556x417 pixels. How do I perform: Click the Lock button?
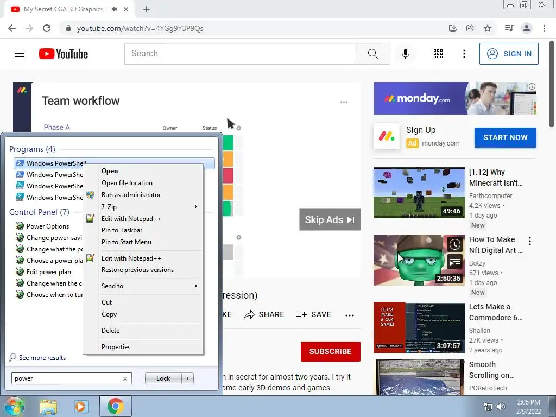coord(163,378)
